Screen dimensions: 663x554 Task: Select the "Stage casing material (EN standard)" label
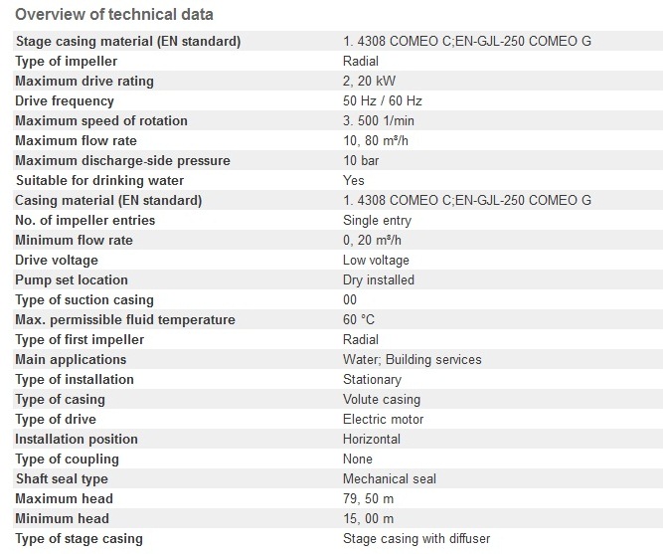(127, 41)
